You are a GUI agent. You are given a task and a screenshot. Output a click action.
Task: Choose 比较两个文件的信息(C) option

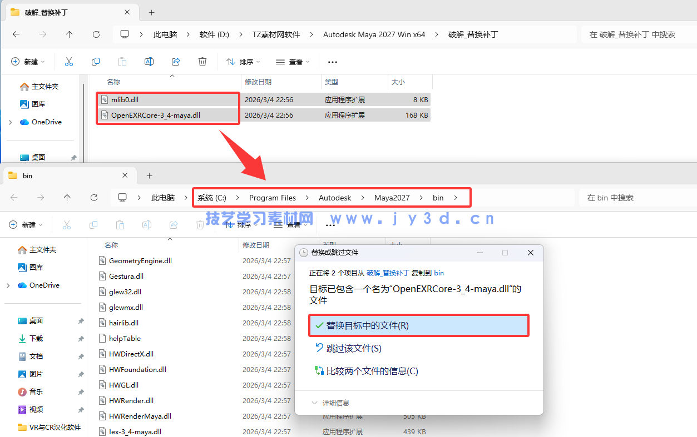pyautogui.click(x=372, y=371)
